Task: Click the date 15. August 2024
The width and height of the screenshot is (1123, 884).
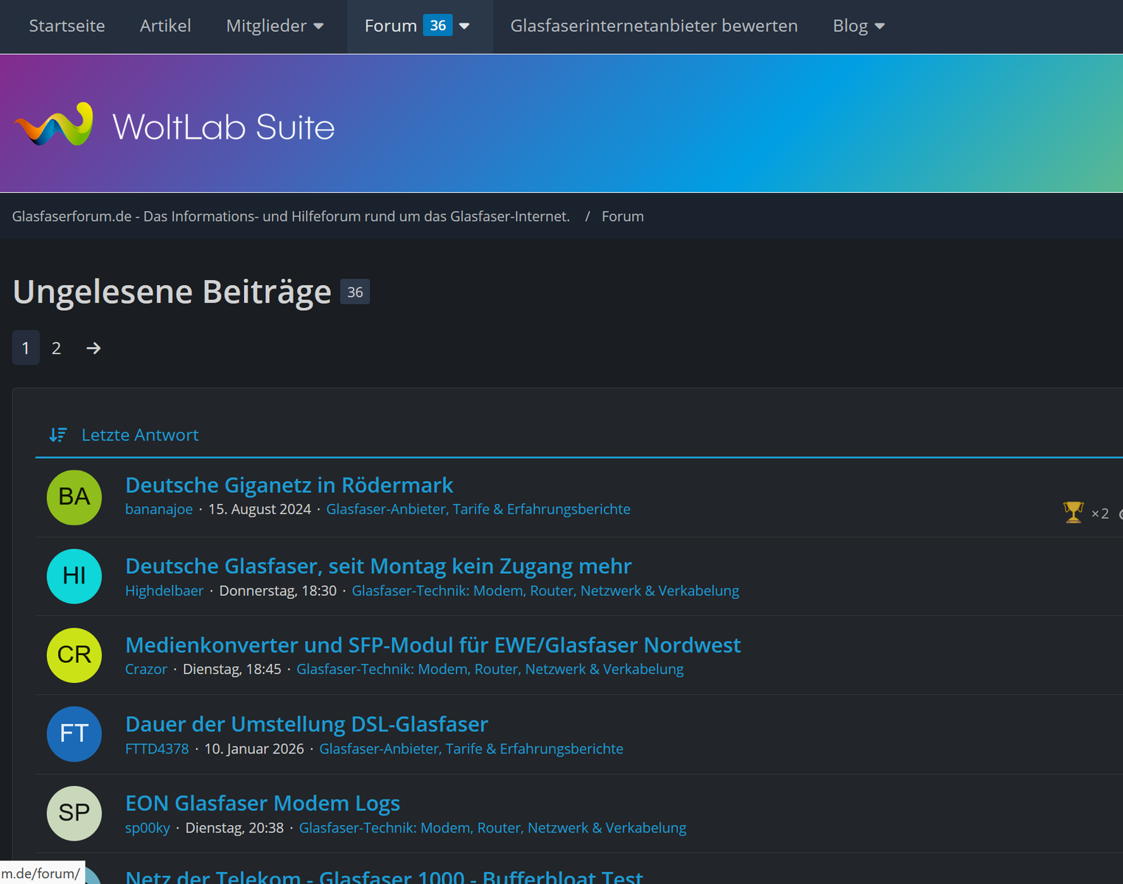Action: pos(259,509)
